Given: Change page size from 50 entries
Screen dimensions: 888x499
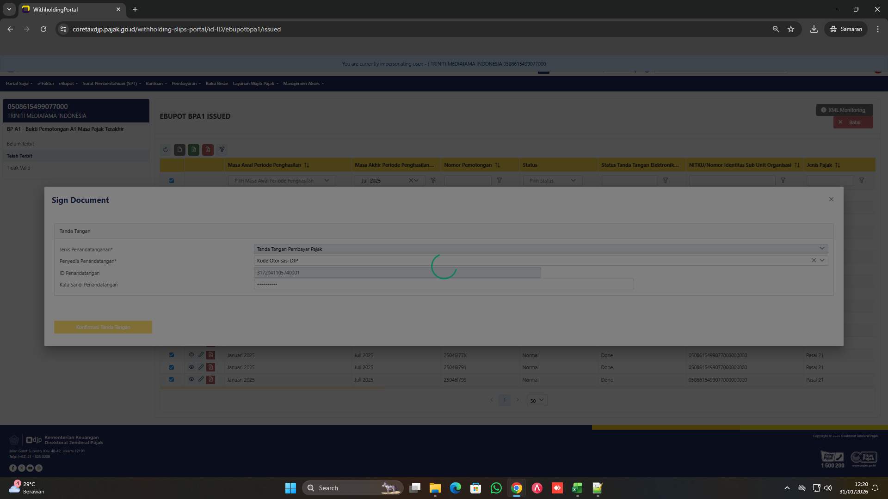Looking at the screenshot, I should [x=536, y=401].
